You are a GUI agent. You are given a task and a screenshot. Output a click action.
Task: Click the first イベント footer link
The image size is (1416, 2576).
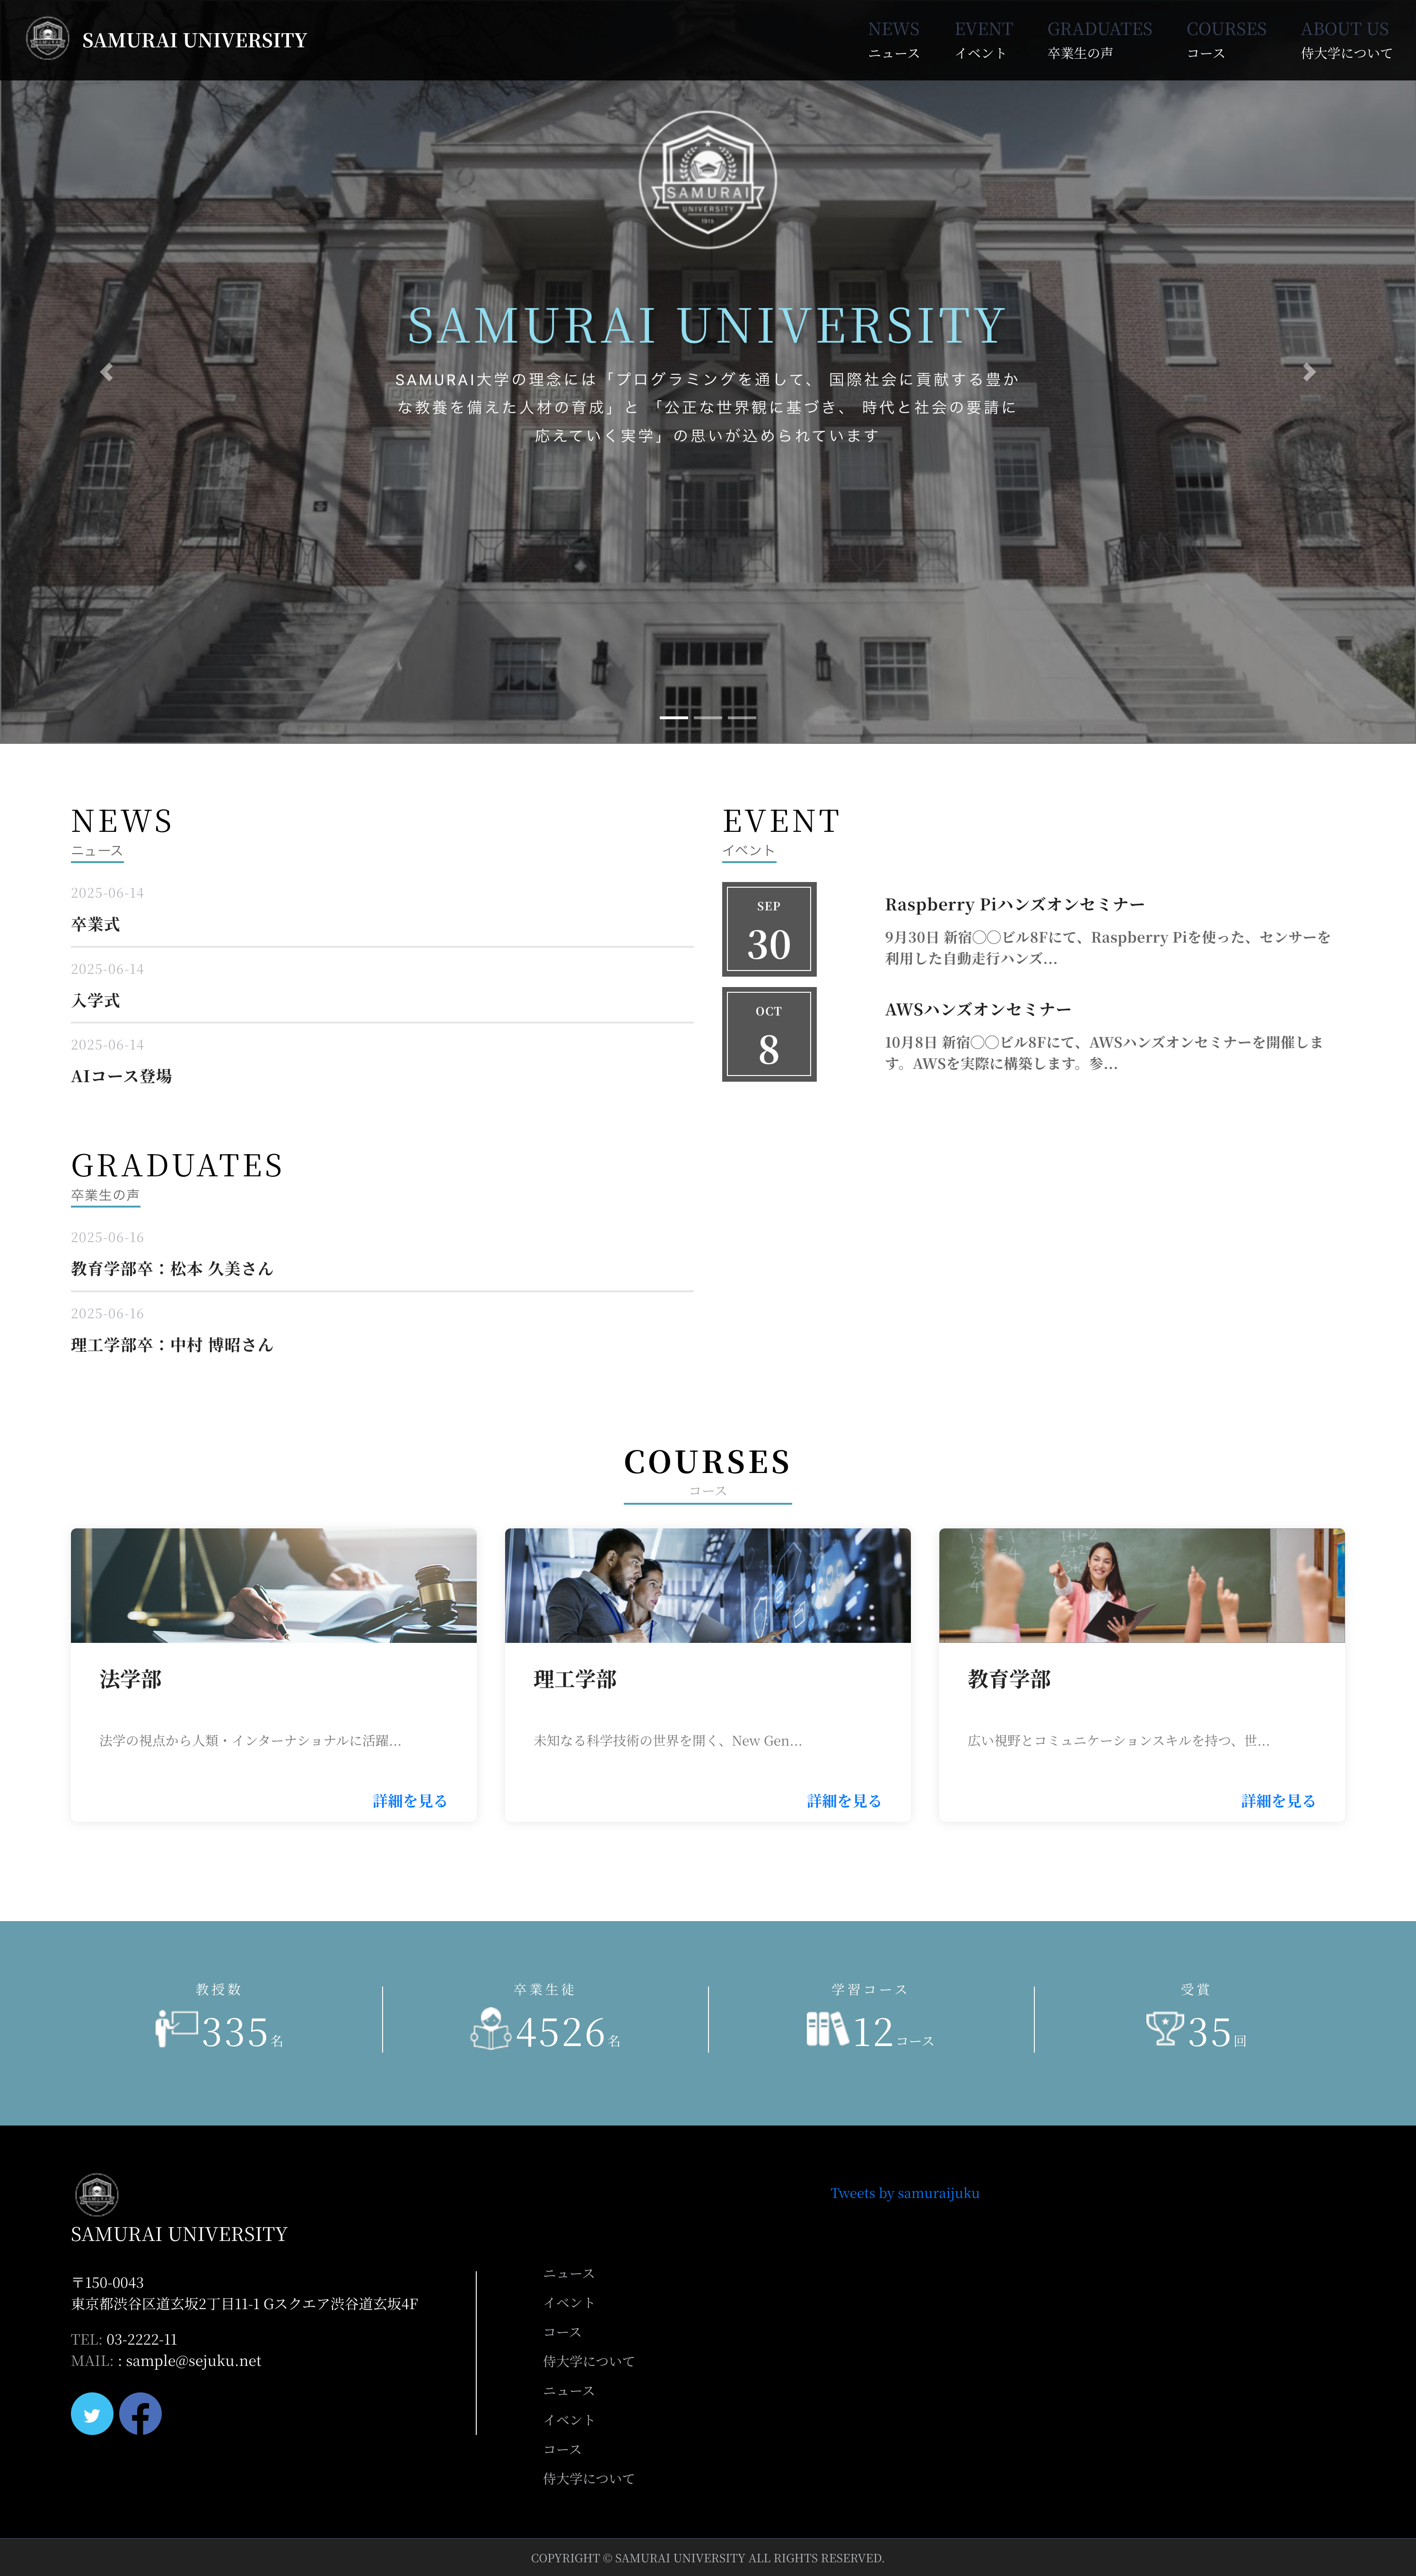click(x=568, y=2302)
